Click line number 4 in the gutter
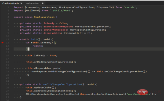Viewport: 164px width, 101px height. [x=8, y=17]
